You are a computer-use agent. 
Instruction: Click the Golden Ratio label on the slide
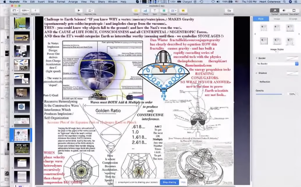108,110
